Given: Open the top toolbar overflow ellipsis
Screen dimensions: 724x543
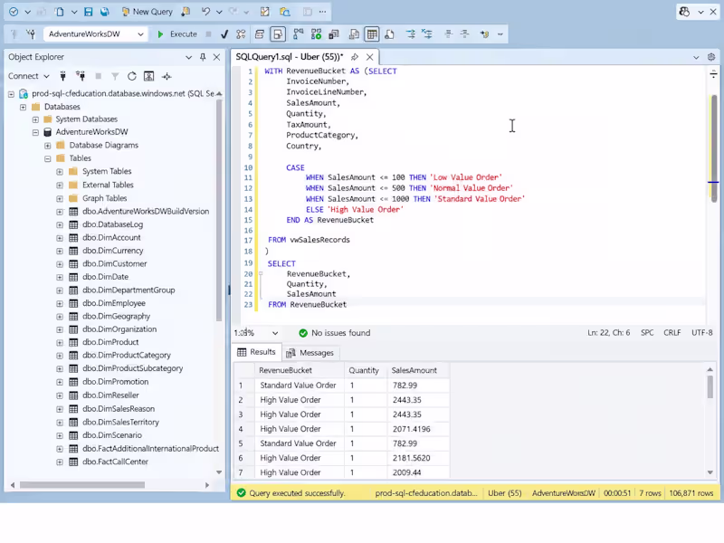Looking at the screenshot, I should point(322,12).
